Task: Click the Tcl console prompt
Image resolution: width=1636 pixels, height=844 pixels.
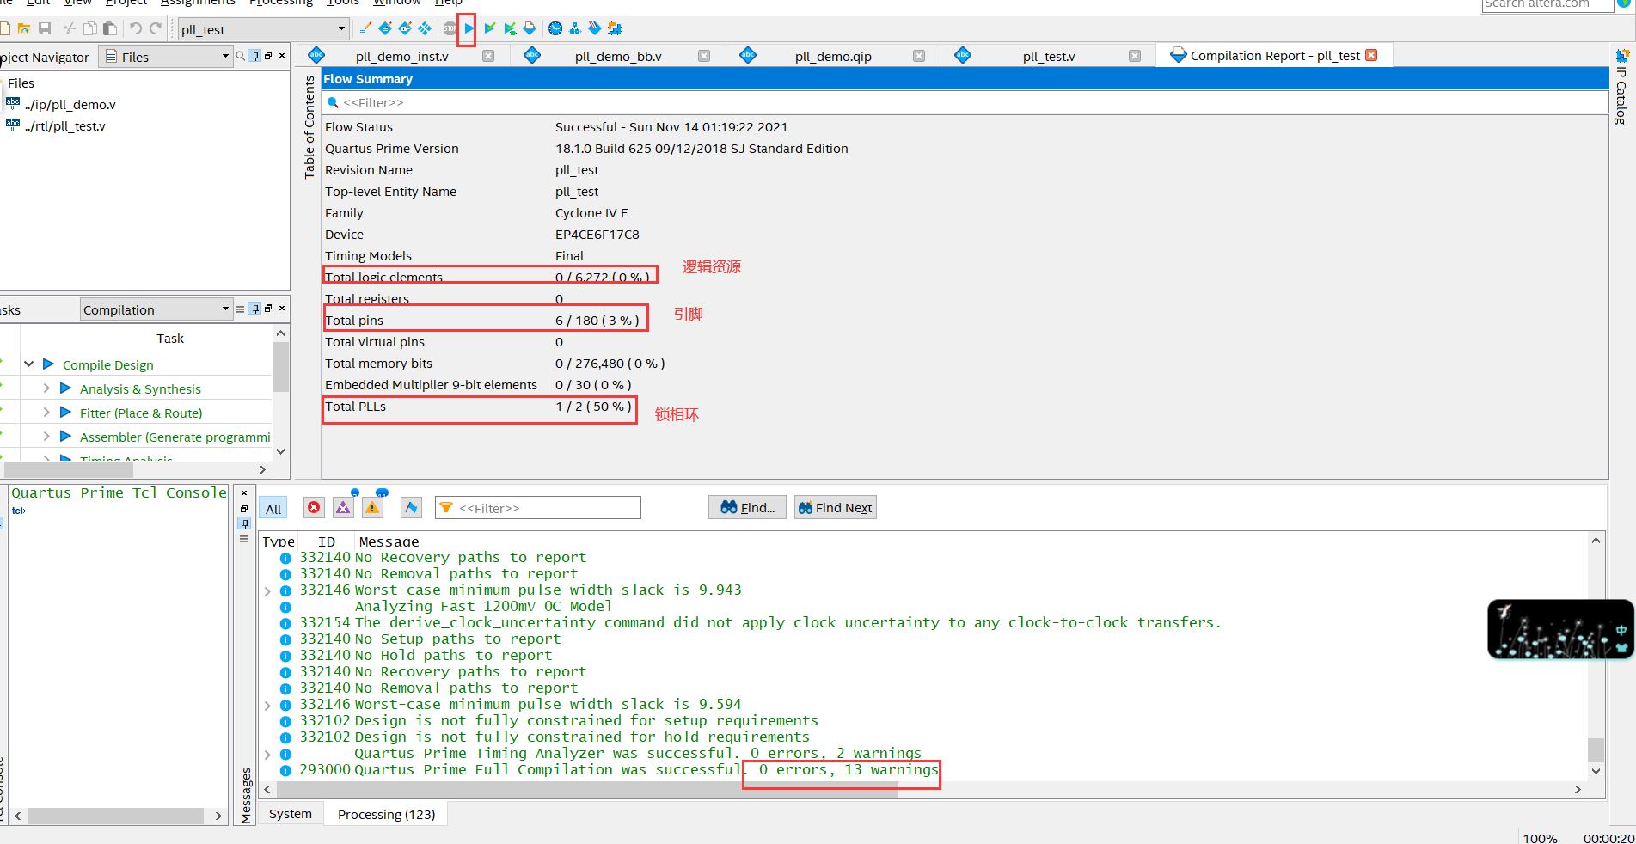Action: (x=19, y=511)
